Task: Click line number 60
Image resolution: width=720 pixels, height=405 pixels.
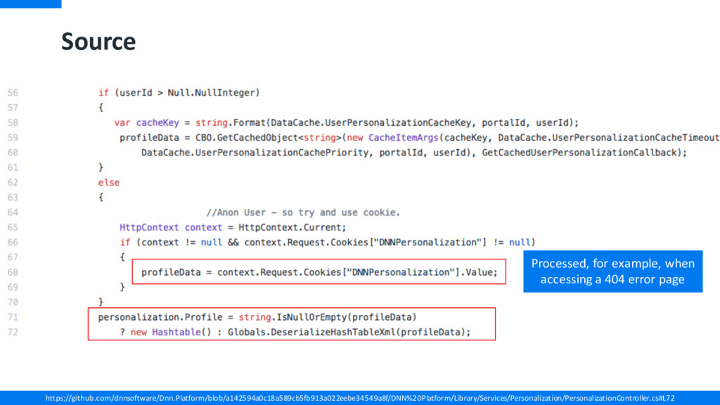Action: point(13,153)
